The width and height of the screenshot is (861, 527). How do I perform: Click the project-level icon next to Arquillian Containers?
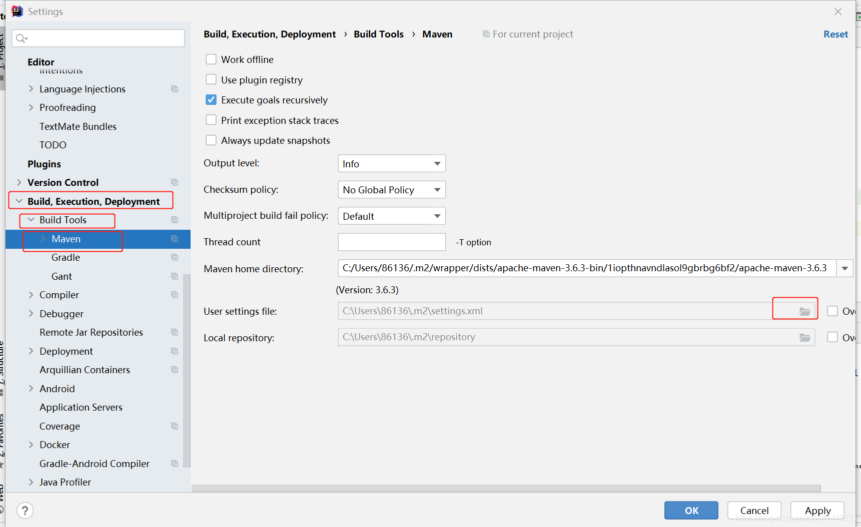(x=175, y=370)
